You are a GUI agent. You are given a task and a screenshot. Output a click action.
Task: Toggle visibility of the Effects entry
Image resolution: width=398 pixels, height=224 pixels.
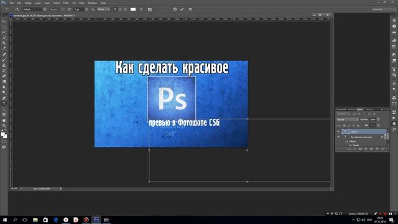pyautogui.click(x=347, y=141)
